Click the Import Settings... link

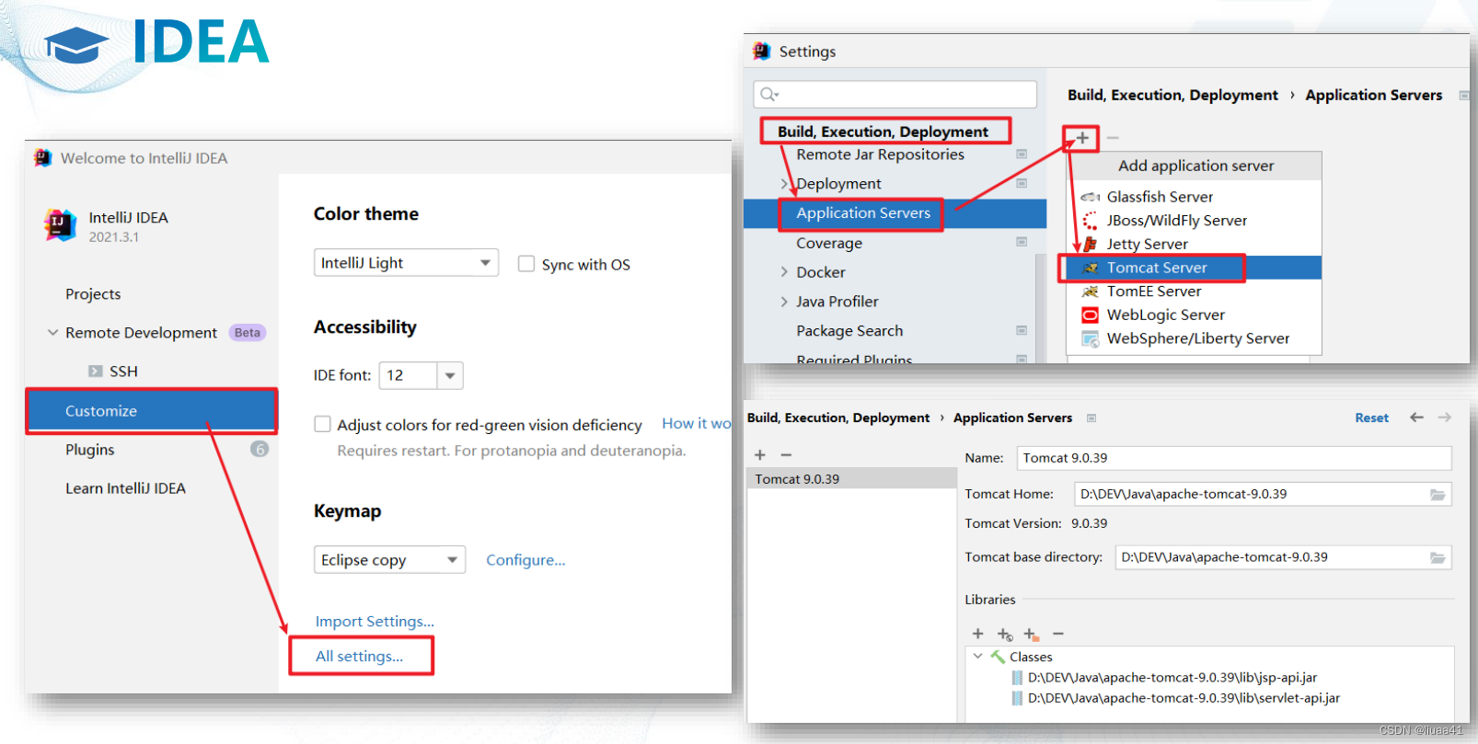375,622
